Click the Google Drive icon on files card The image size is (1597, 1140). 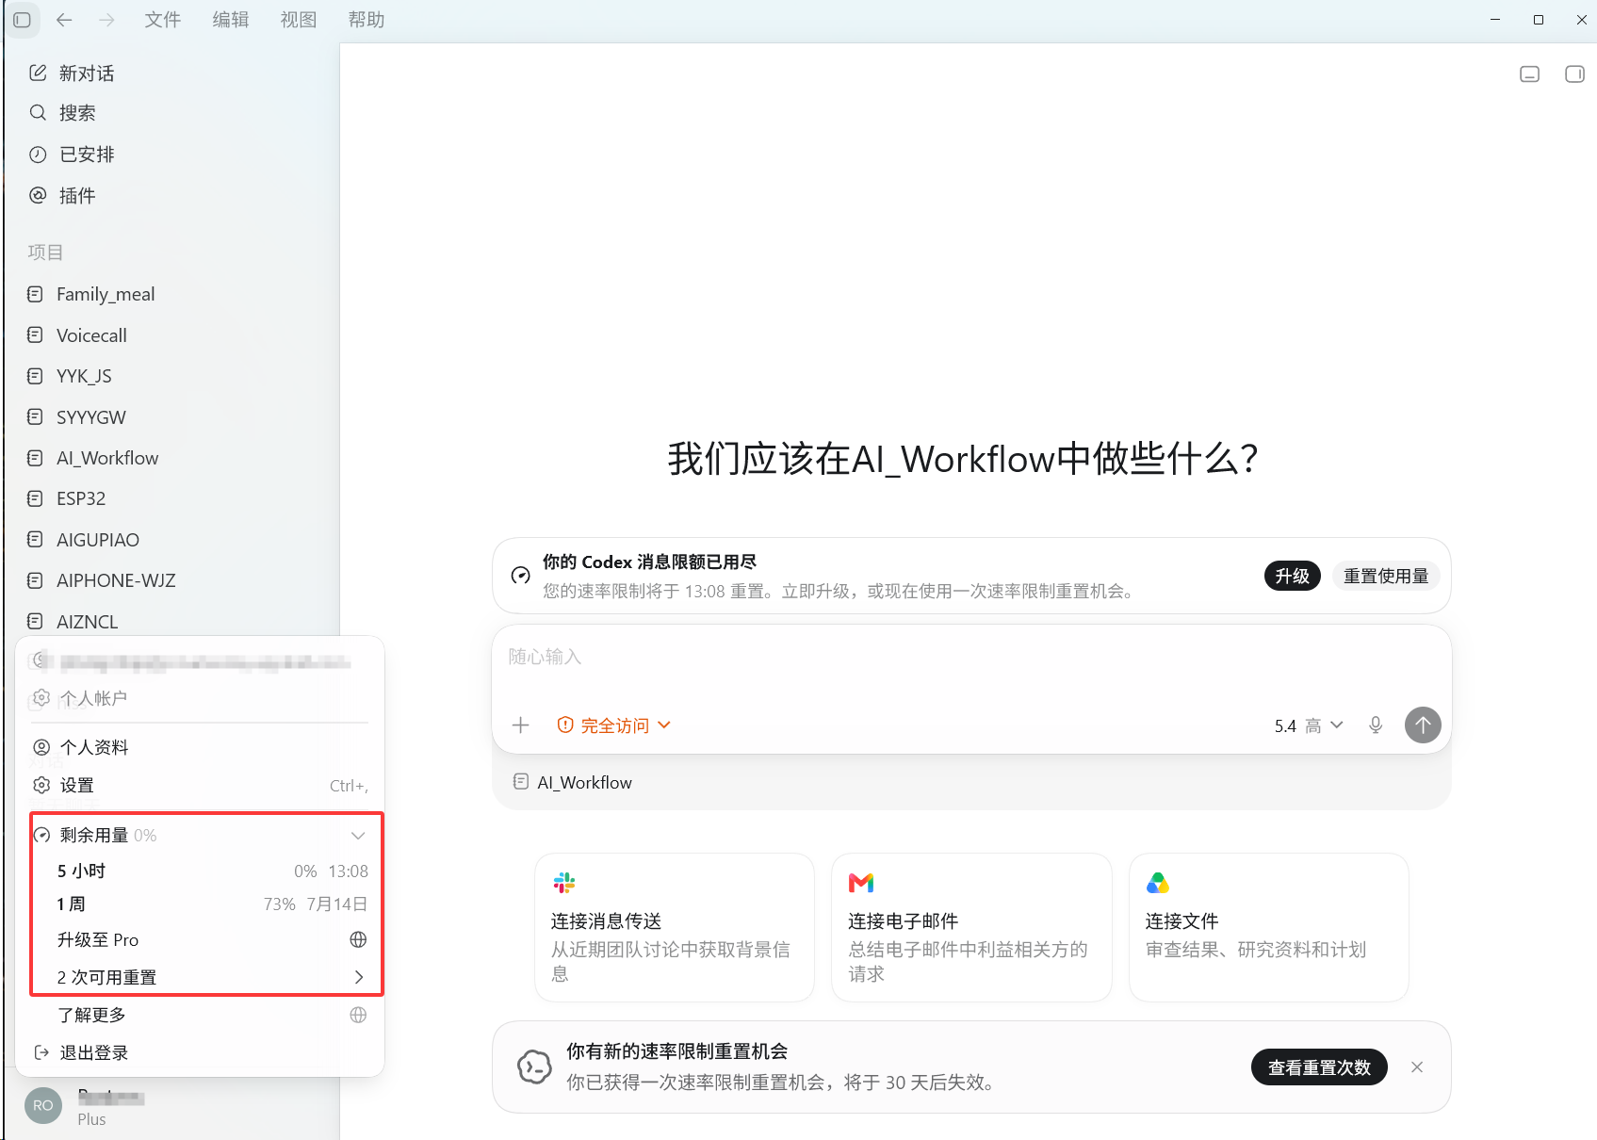(x=1158, y=883)
